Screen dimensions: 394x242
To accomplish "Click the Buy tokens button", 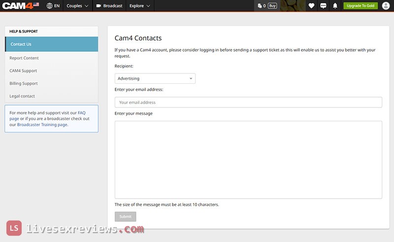I will coord(272,6).
